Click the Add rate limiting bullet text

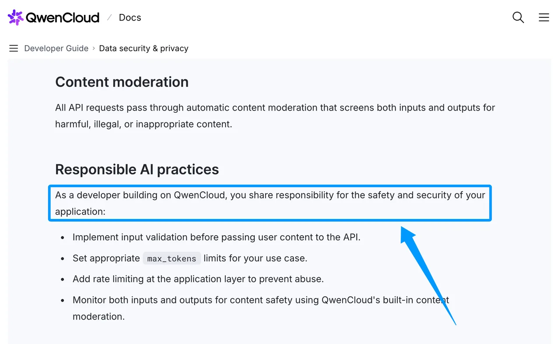[x=198, y=279]
